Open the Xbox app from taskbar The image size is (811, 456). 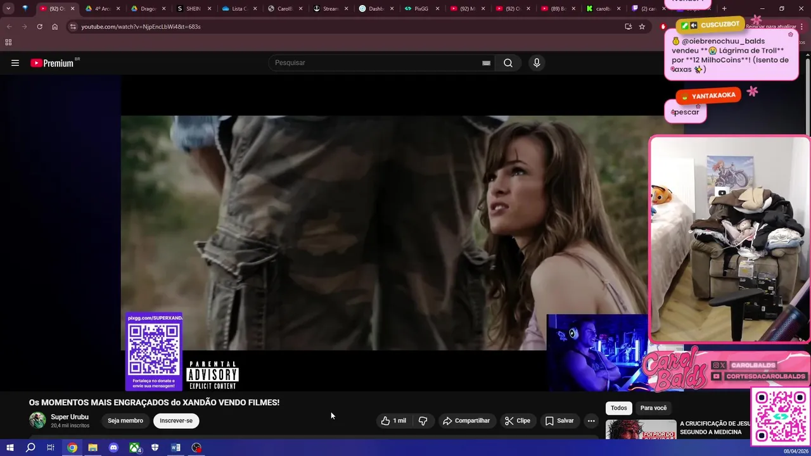tap(135, 448)
